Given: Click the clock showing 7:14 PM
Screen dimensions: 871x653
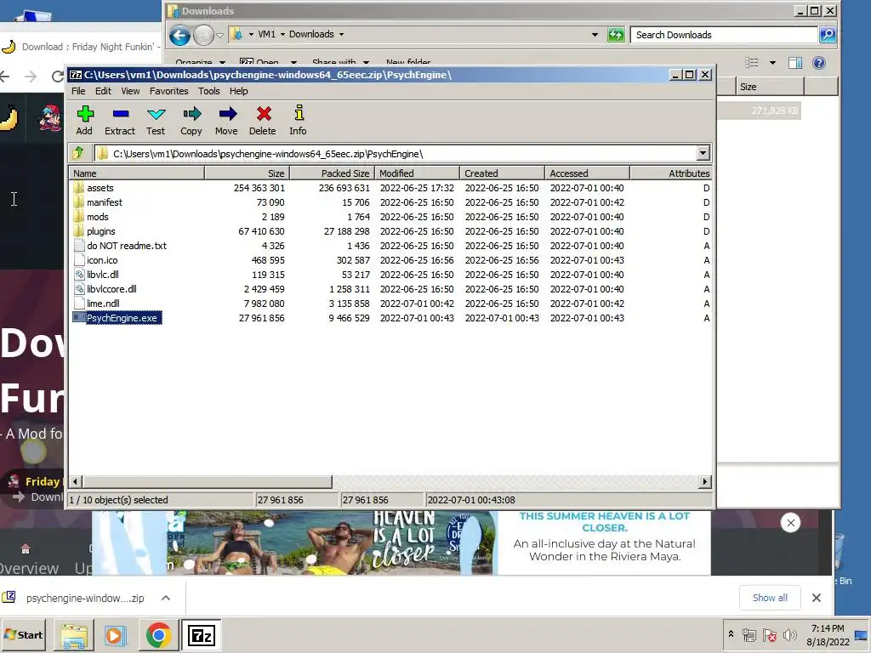Looking at the screenshot, I should pos(827,628).
